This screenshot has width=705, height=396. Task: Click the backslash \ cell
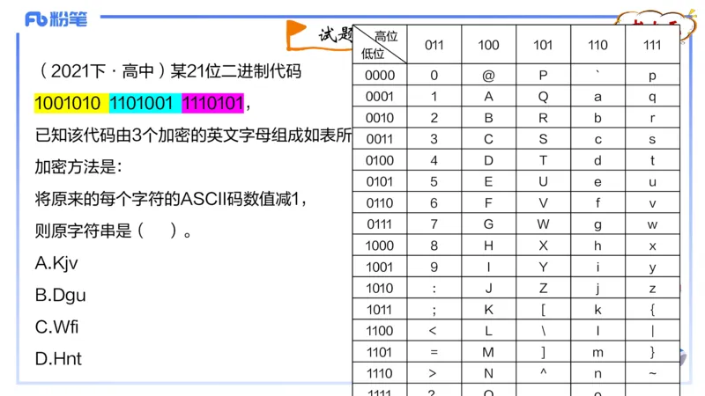(x=543, y=331)
